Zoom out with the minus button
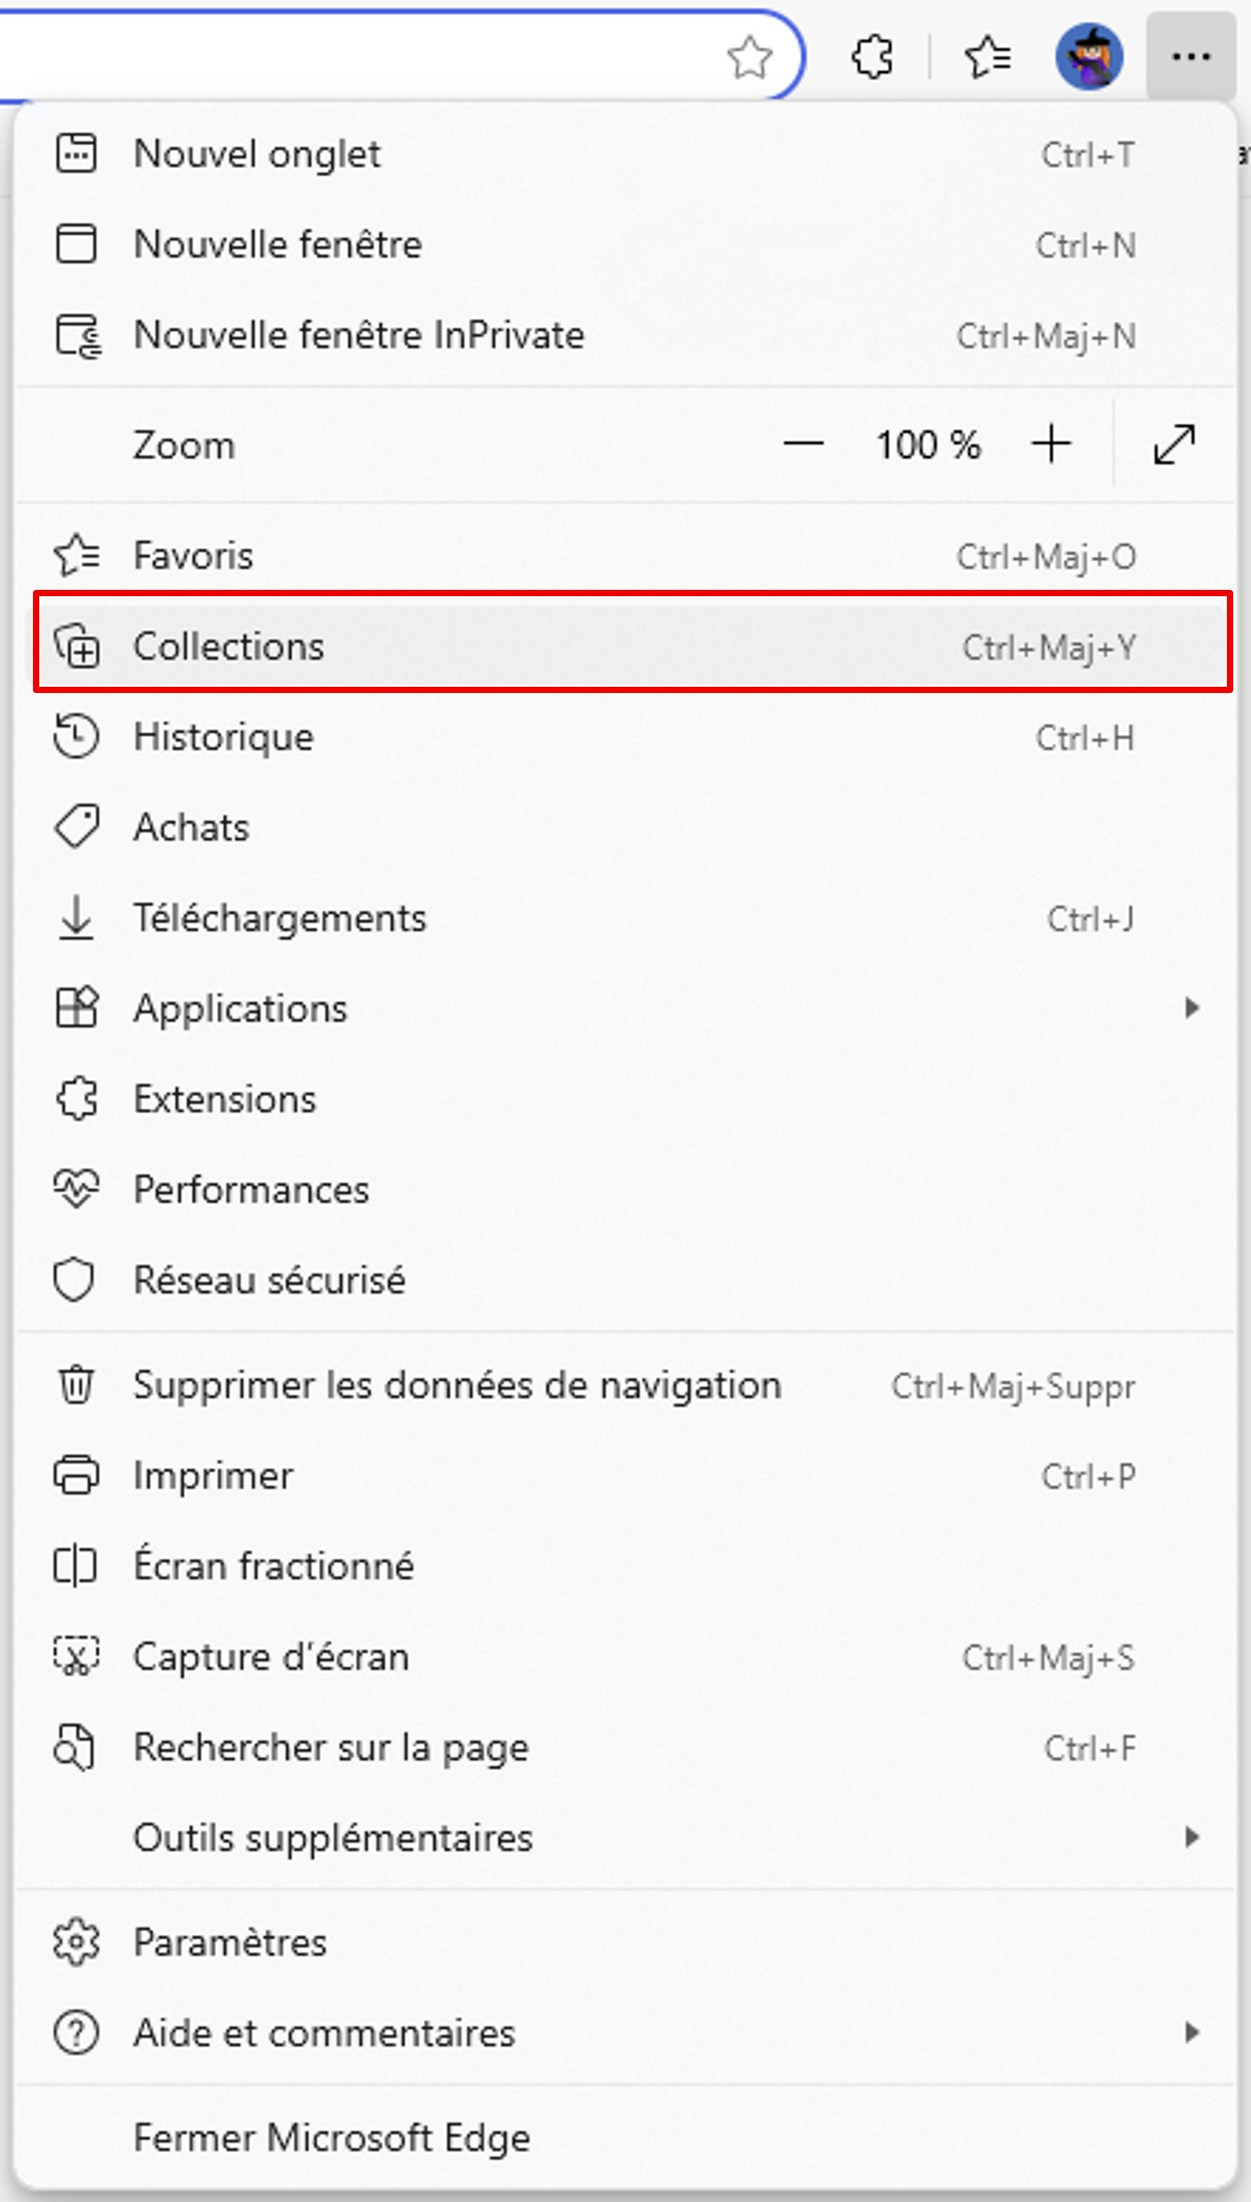Image resolution: width=1251 pixels, height=2202 pixels. [803, 445]
